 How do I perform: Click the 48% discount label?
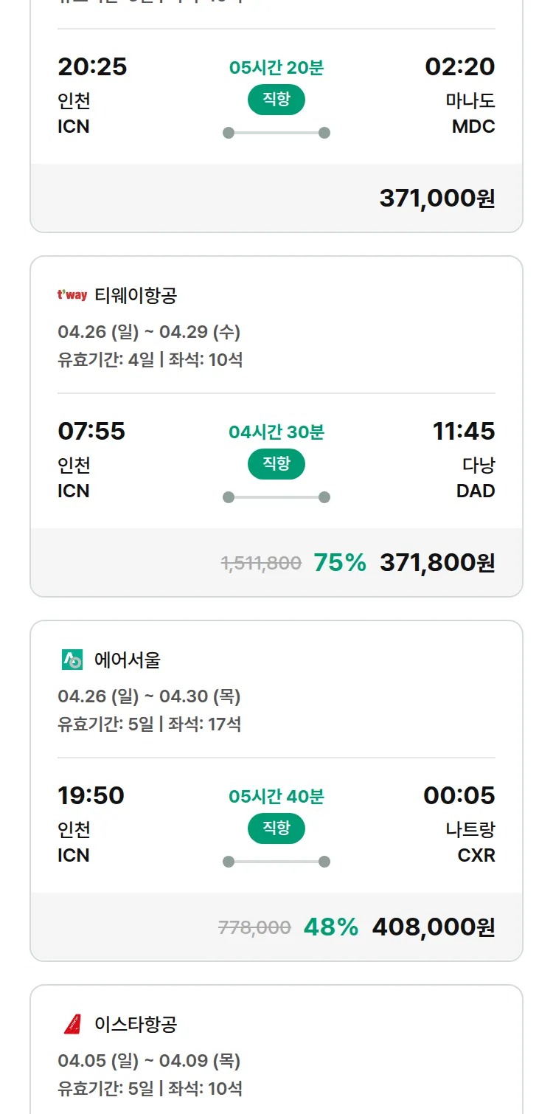(x=331, y=927)
